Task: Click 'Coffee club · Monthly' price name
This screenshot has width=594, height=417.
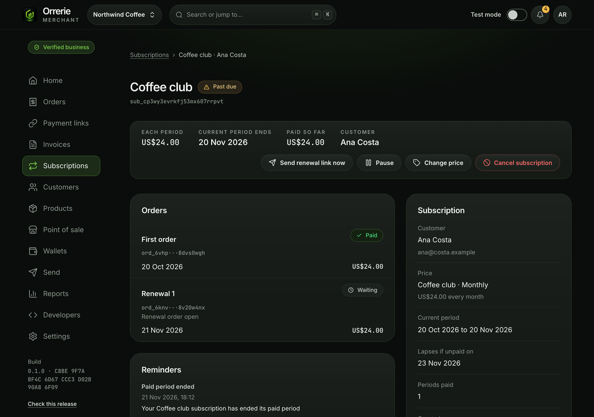Action: [453, 285]
